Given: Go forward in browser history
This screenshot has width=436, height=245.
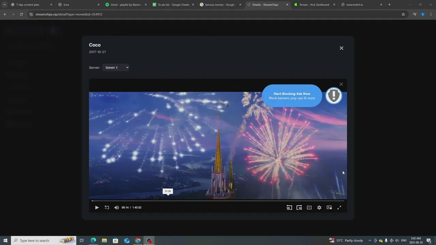Looking at the screenshot, I should 13,14.
